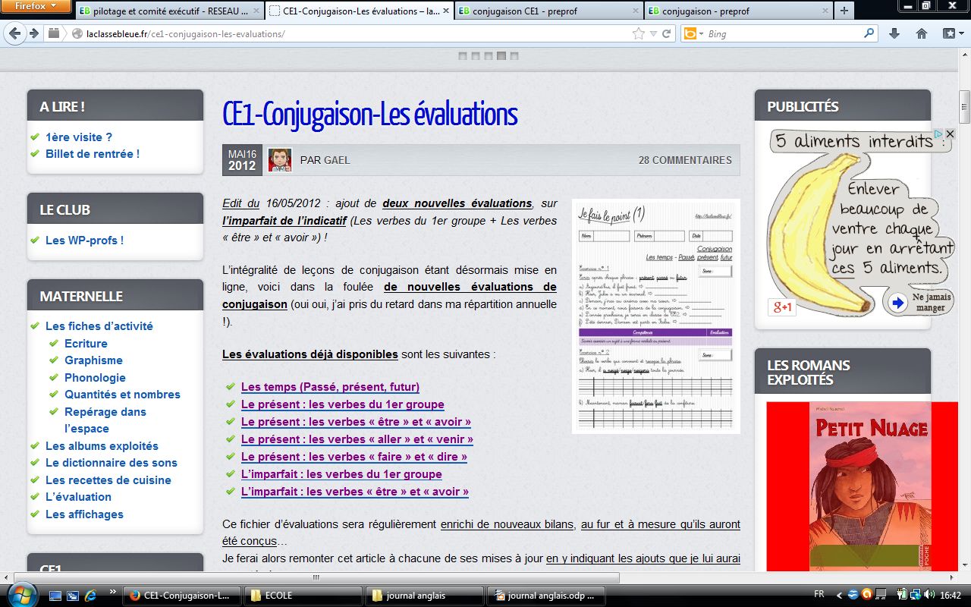
Task: Click the tab groups icon beside address bar
Action: (x=54, y=33)
